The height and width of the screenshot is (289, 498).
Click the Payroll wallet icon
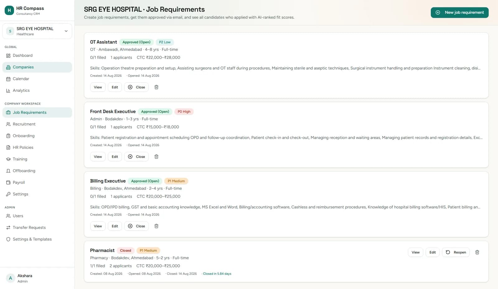(x=8, y=183)
